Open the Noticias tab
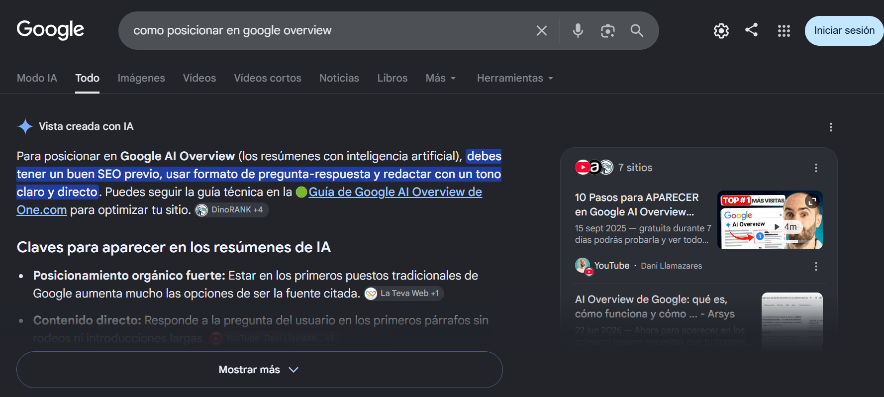The height and width of the screenshot is (397, 884). click(x=339, y=78)
